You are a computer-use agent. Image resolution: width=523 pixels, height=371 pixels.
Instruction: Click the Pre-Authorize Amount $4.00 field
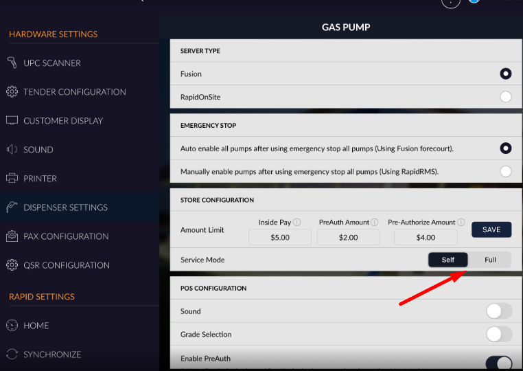click(x=426, y=238)
